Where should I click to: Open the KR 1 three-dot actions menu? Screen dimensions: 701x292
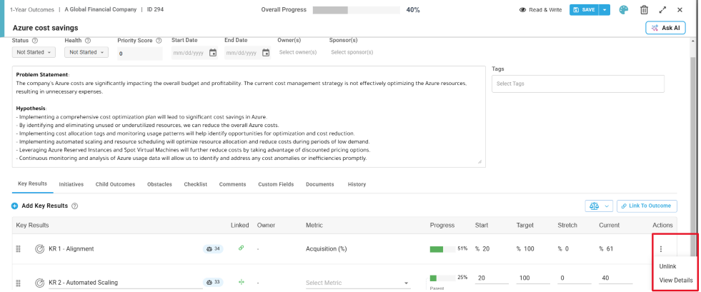(x=661, y=249)
